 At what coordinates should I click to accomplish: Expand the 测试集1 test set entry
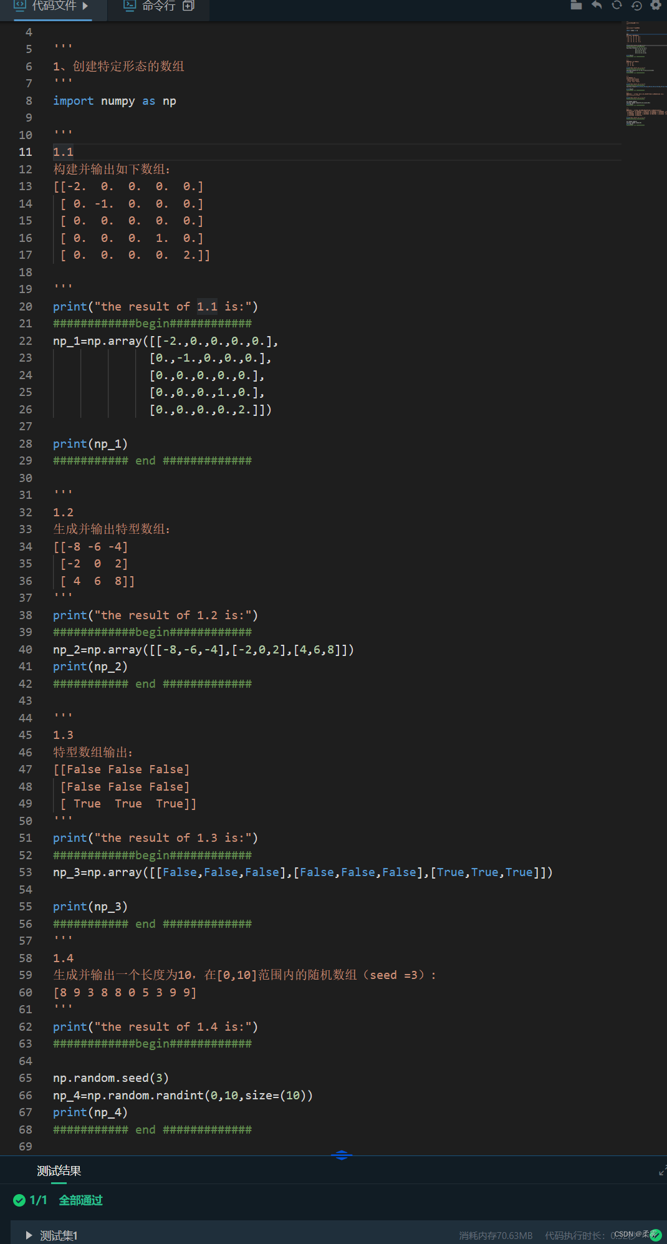pyautogui.click(x=29, y=1235)
